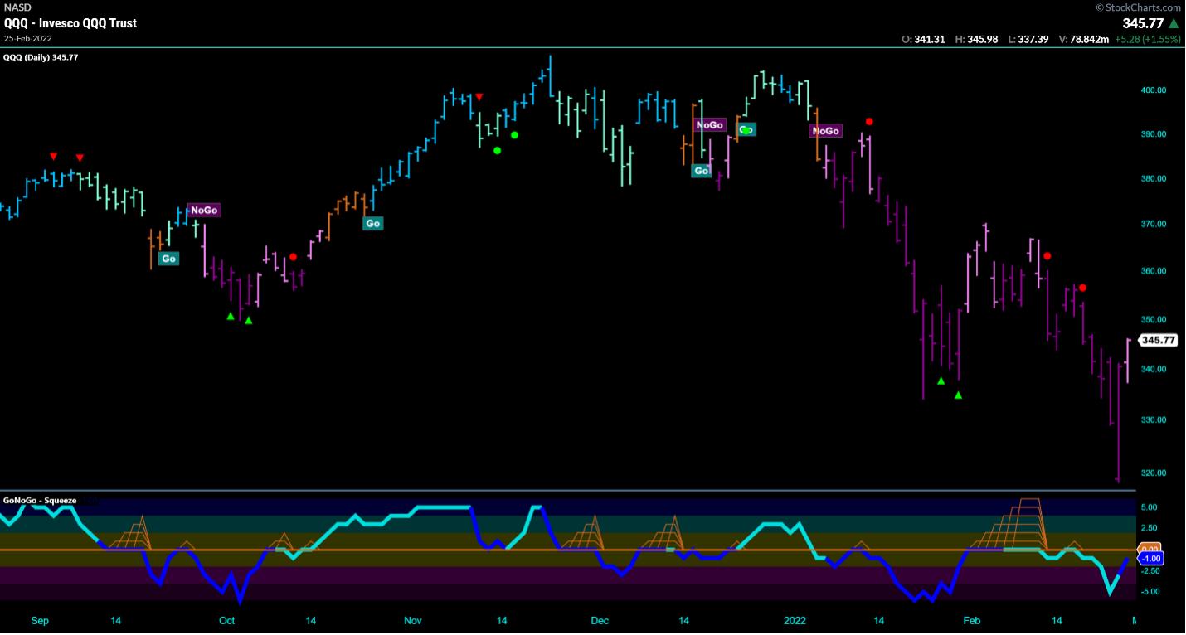Click the QQQ (Daily) legend label
The image size is (1186, 635).
coord(41,57)
